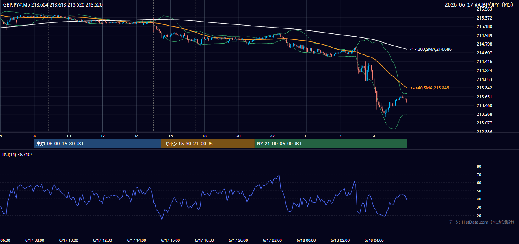The width and height of the screenshot is (519, 244).
Task: Click the 6/17 22:00 bottom time label
Action: [272, 240]
